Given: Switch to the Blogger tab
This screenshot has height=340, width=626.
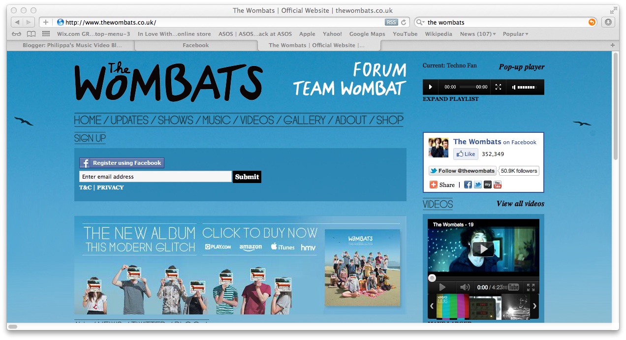Looking at the screenshot, I should (72, 45).
